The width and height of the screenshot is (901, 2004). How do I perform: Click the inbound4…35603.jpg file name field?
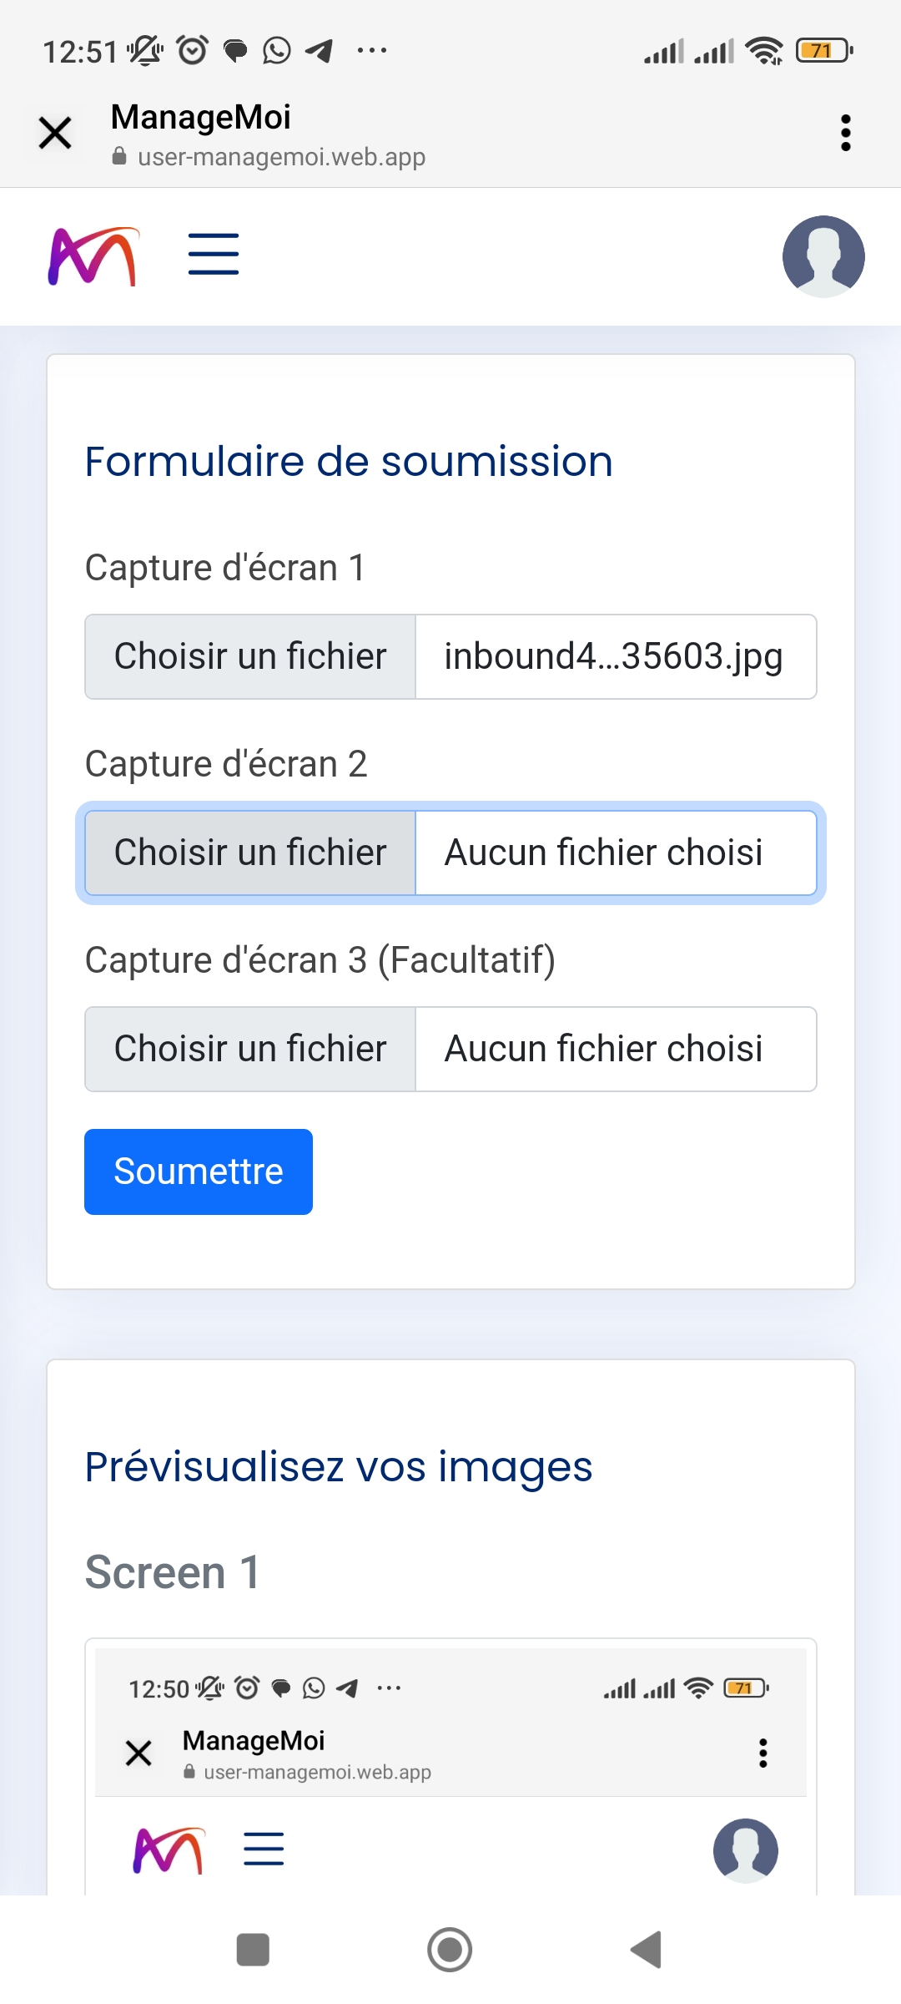tap(615, 657)
